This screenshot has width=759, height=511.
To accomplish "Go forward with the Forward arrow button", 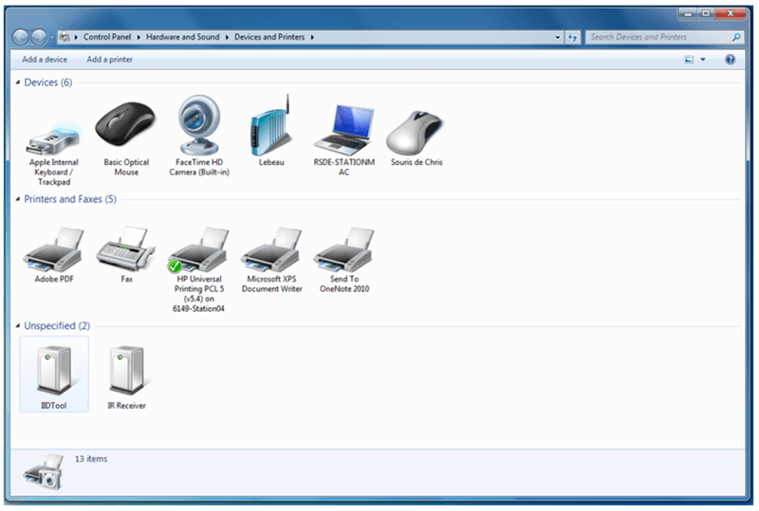I will pyautogui.click(x=39, y=37).
